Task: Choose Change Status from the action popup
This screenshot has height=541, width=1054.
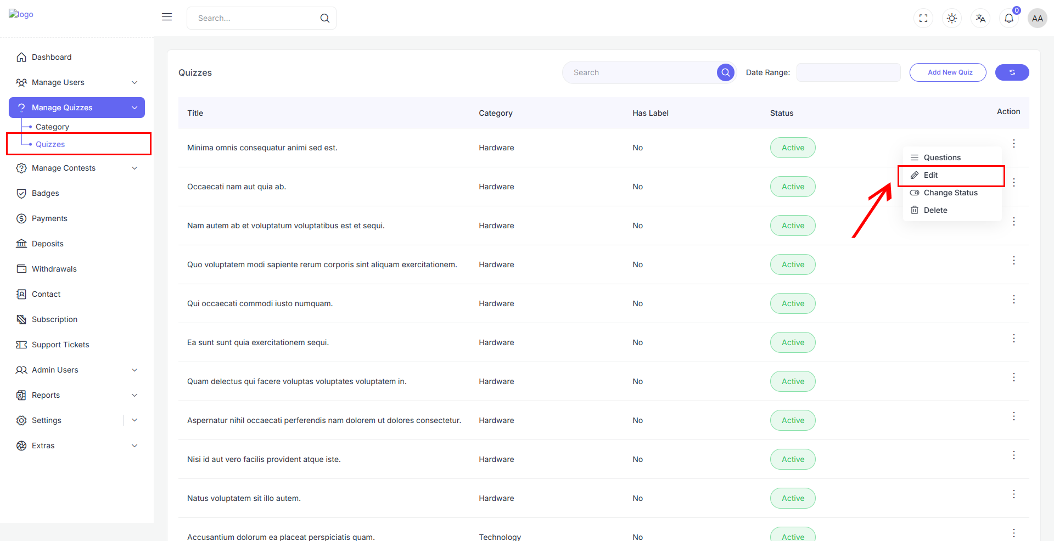Action: pyautogui.click(x=952, y=193)
